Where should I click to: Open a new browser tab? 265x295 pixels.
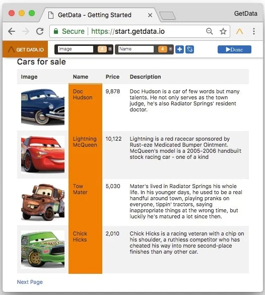tap(167, 16)
